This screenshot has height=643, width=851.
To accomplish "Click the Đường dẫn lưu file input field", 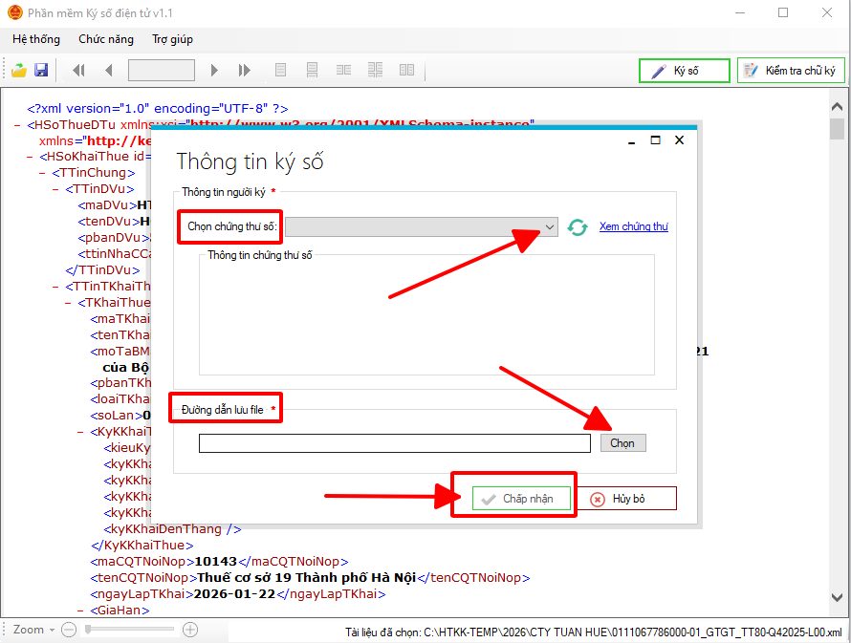I will (394, 443).
